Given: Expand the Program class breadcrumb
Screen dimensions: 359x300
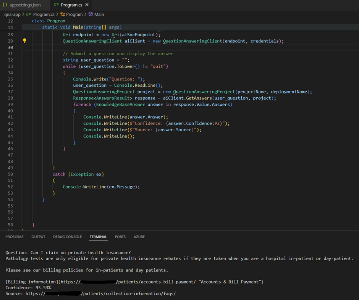Looking at the screenshot, I should (x=74, y=14).
